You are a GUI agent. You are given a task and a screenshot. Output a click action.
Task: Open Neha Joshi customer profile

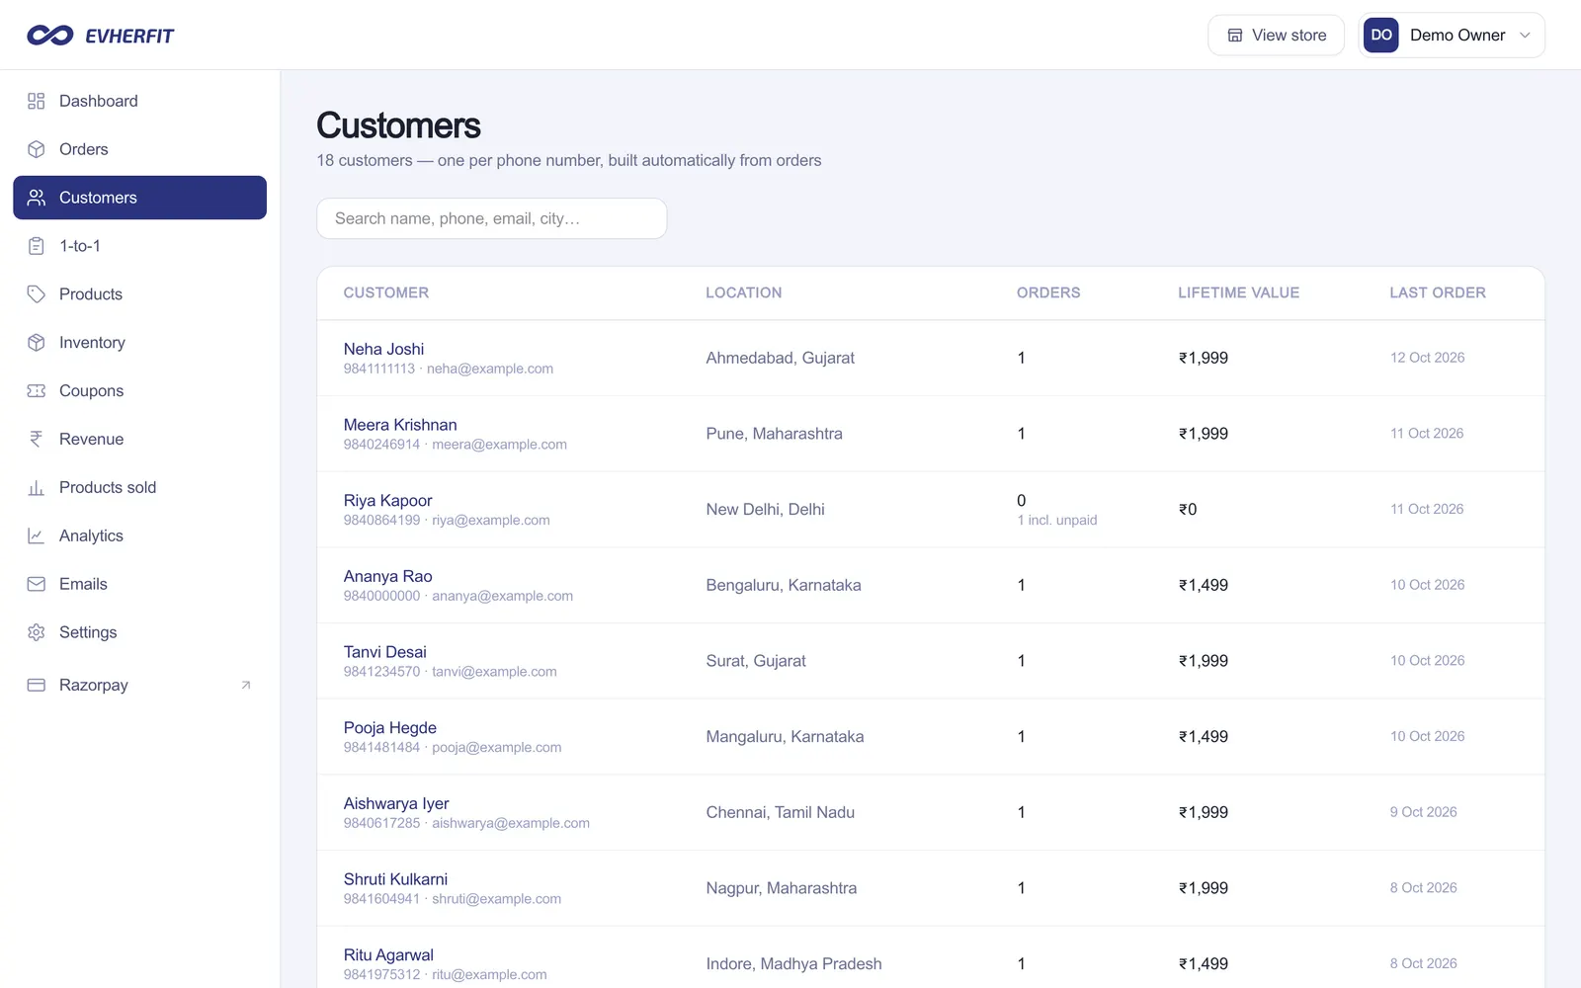click(383, 349)
